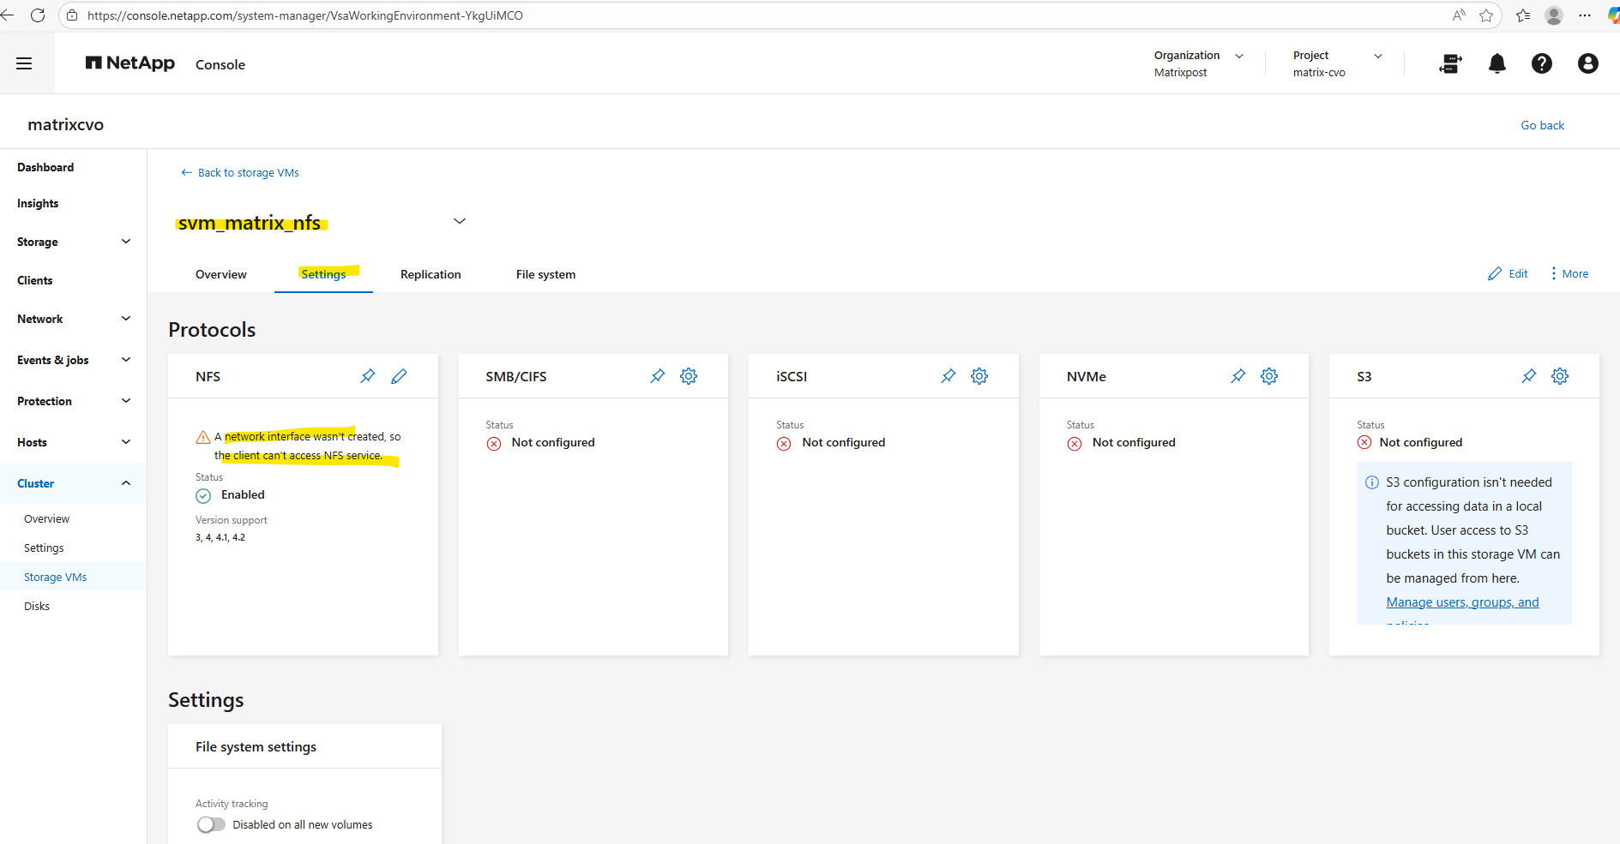This screenshot has height=844, width=1620.
Task: Click the NetApp logo
Action: 130,63
